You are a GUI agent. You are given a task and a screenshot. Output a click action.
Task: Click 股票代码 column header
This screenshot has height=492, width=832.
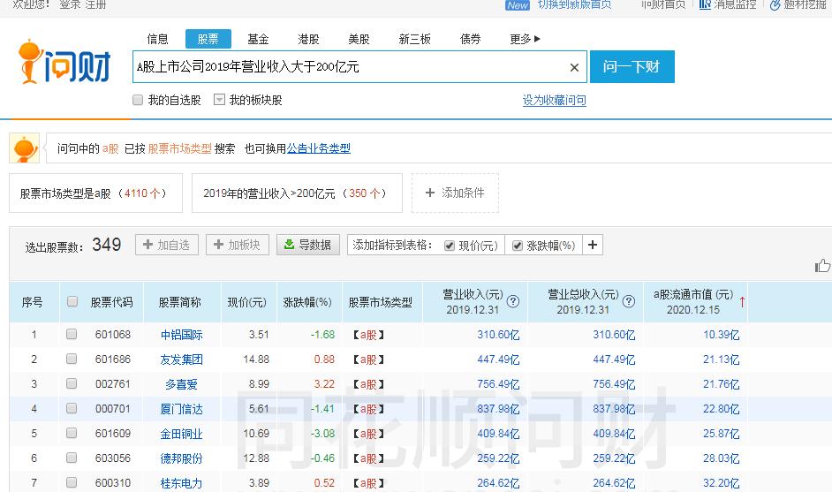coord(111,302)
